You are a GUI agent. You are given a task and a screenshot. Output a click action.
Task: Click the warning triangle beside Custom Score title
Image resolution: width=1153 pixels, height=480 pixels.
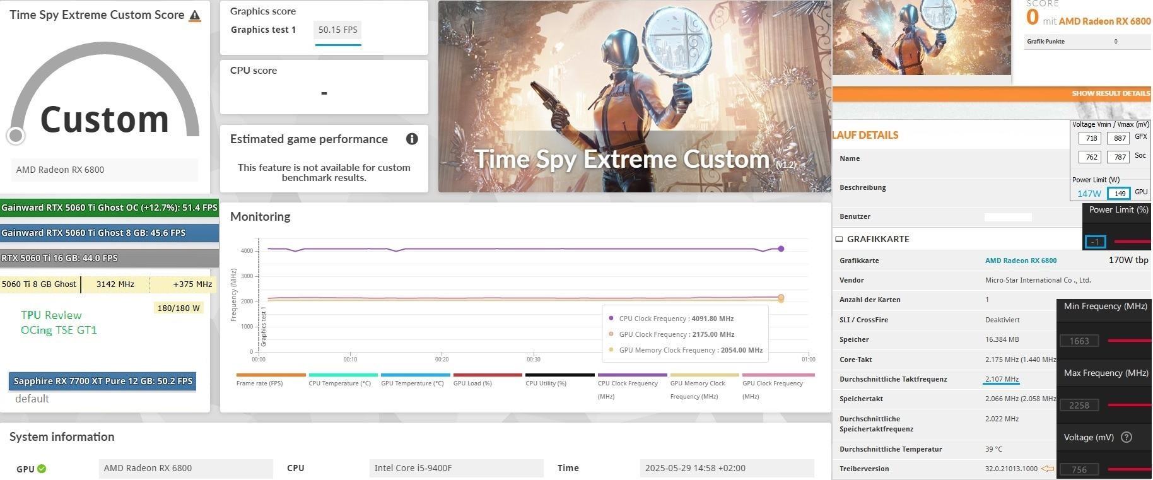195,16
